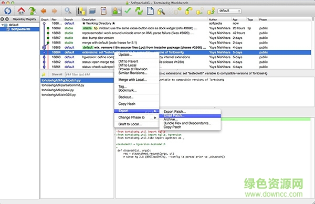Click the Refresh repository icon

pos(8,11)
